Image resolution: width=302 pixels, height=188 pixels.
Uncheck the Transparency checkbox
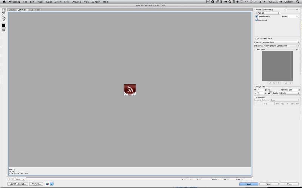click(257, 17)
